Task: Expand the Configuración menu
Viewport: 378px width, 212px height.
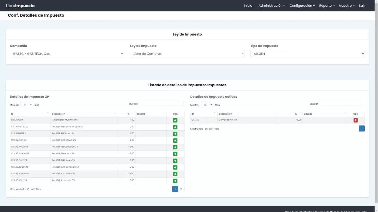Action: click(302, 6)
